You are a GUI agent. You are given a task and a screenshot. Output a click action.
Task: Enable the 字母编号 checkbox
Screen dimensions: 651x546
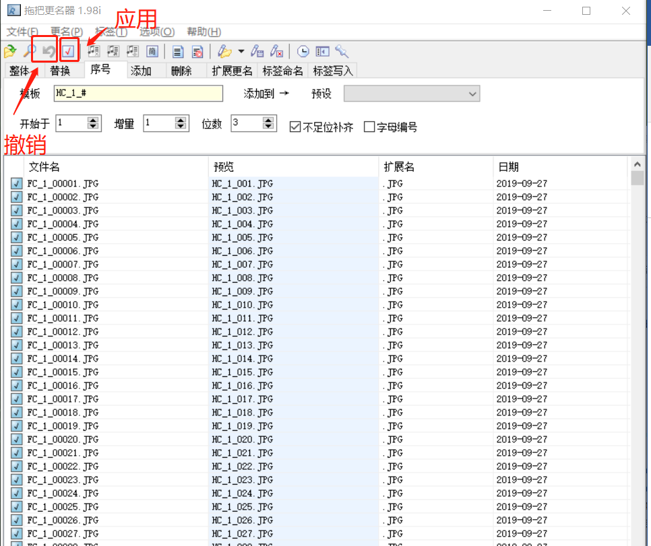(x=369, y=127)
